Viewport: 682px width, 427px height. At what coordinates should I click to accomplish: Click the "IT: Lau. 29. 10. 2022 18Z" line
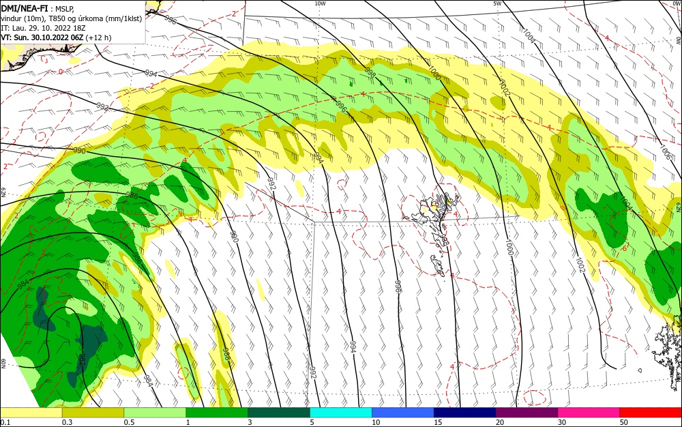[x=43, y=28]
